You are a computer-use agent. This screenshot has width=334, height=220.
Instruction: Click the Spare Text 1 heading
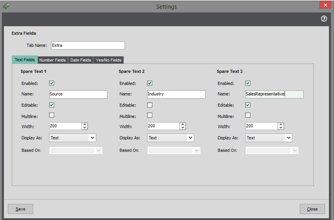click(x=33, y=71)
